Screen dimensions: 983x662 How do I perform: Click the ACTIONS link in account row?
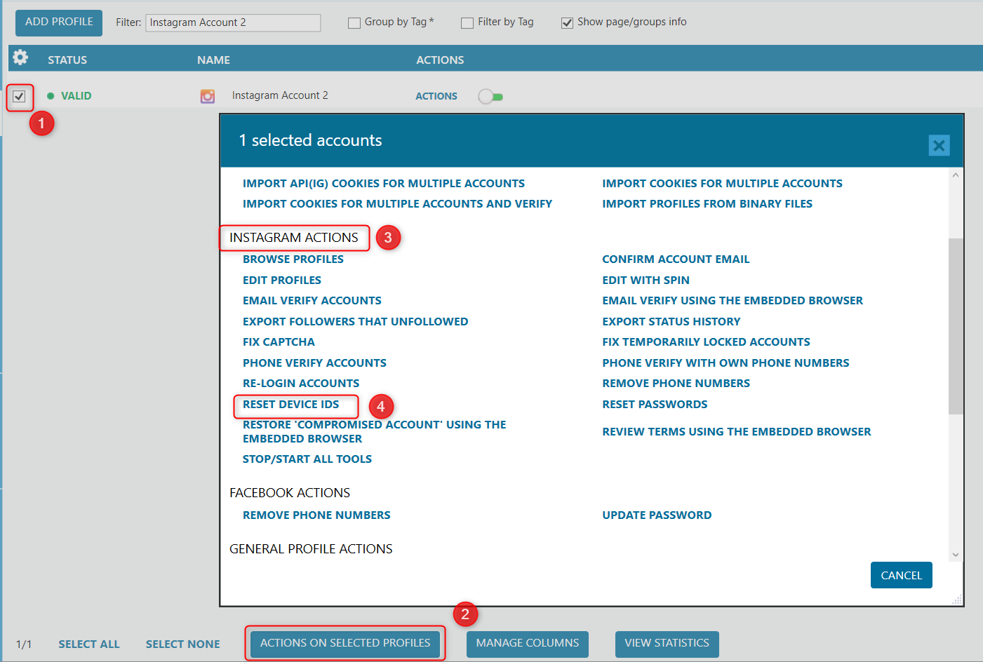436,96
